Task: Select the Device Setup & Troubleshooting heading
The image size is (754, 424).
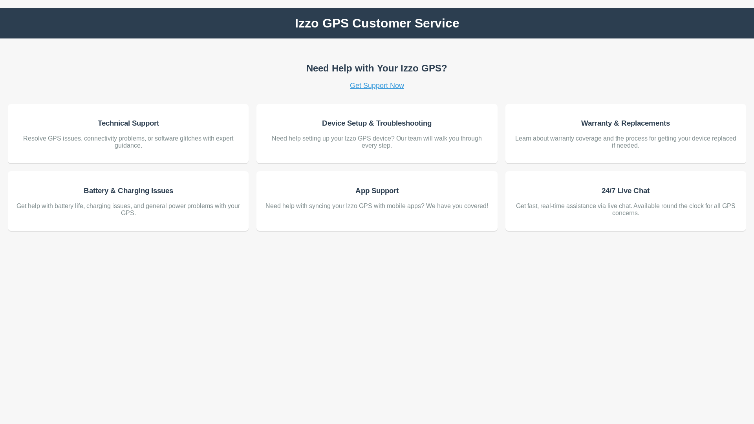Action: coord(377,123)
